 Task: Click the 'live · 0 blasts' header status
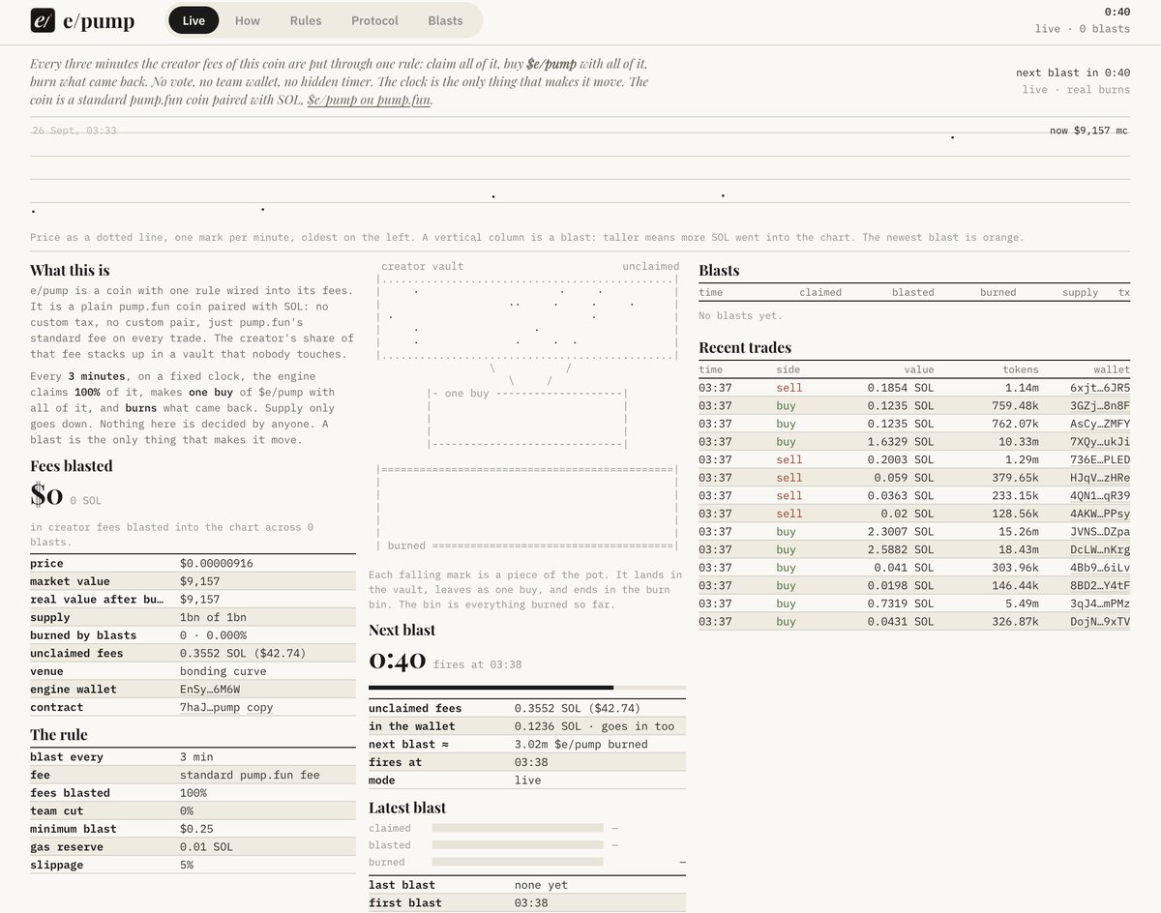[x=1082, y=29]
